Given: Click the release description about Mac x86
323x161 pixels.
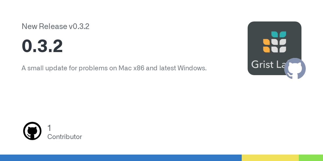Looking at the screenshot, I should click(114, 68).
